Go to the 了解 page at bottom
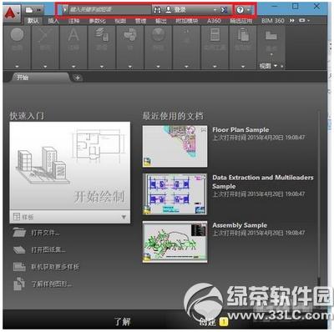This screenshot has height=332, width=334. pyautogui.click(x=122, y=321)
